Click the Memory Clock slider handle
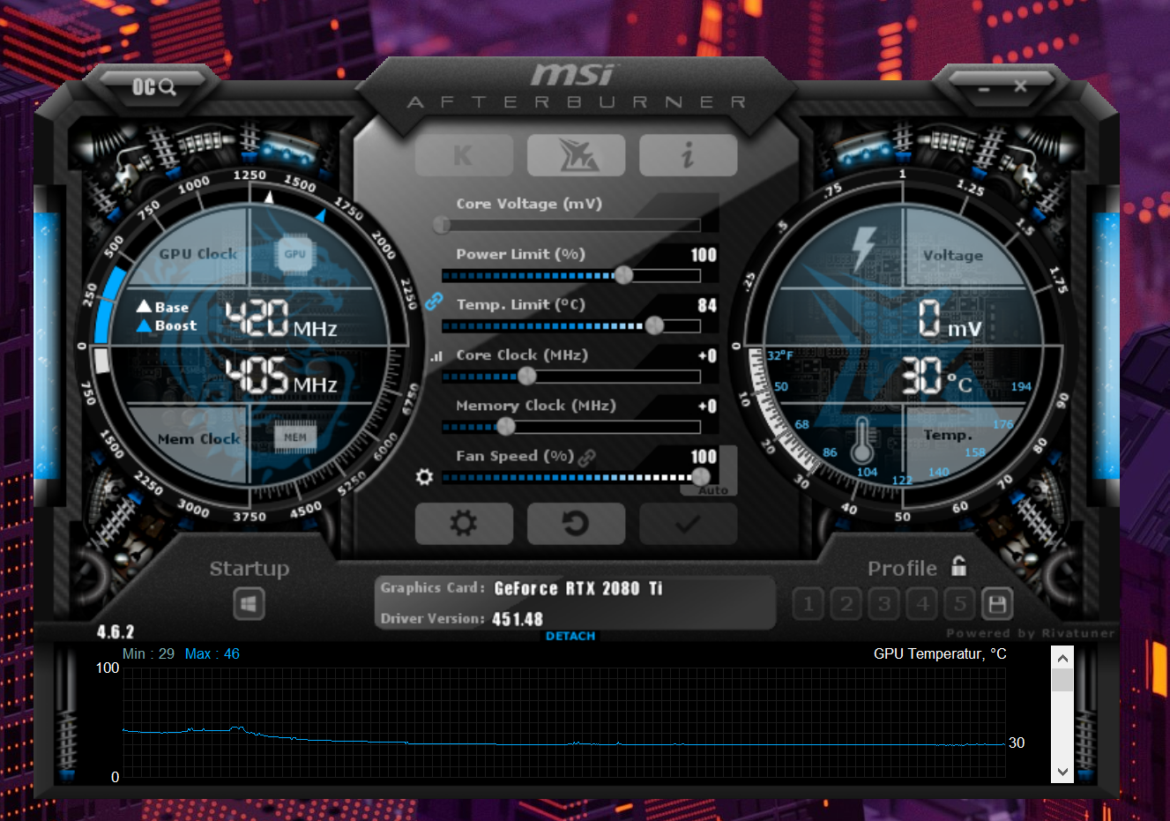1170x821 pixels. pyautogui.click(x=505, y=426)
